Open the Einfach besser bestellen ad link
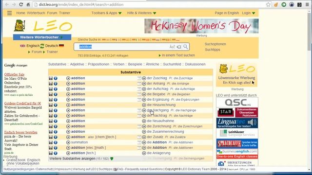312x175 pixels. pyautogui.click(x=20, y=132)
